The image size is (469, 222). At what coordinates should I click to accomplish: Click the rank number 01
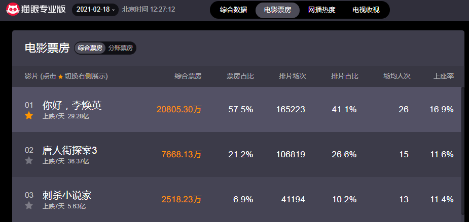click(x=29, y=105)
